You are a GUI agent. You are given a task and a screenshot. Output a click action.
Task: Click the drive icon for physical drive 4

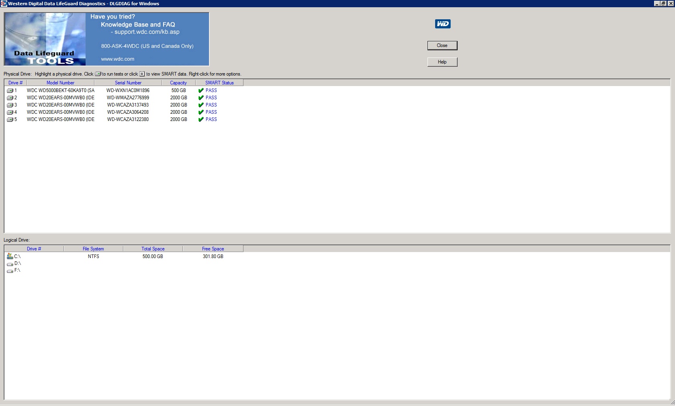click(x=10, y=113)
